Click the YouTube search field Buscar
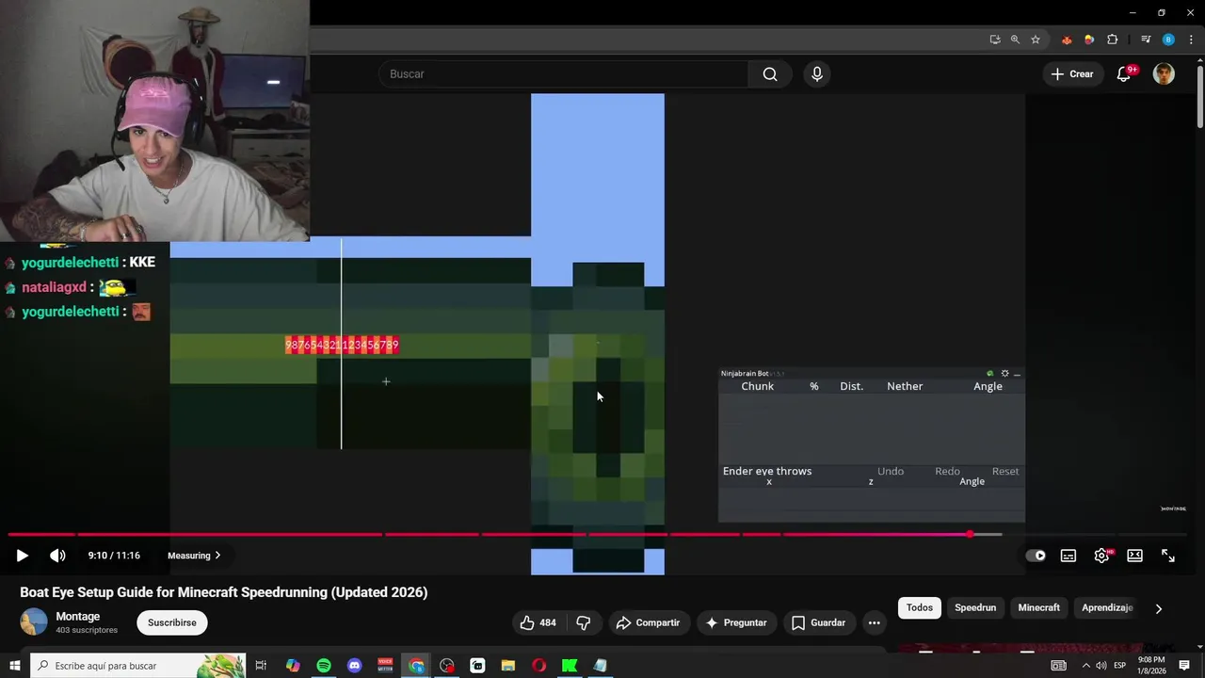The height and width of the screenshot is (678, 1205). (563, 73)
